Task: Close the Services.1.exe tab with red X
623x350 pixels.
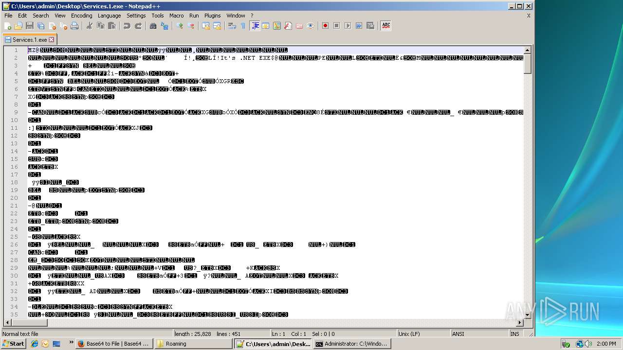Action: coord(52,40)
